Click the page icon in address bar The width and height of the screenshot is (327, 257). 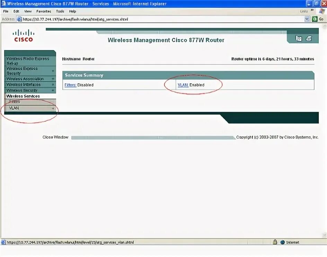(19, 19)
